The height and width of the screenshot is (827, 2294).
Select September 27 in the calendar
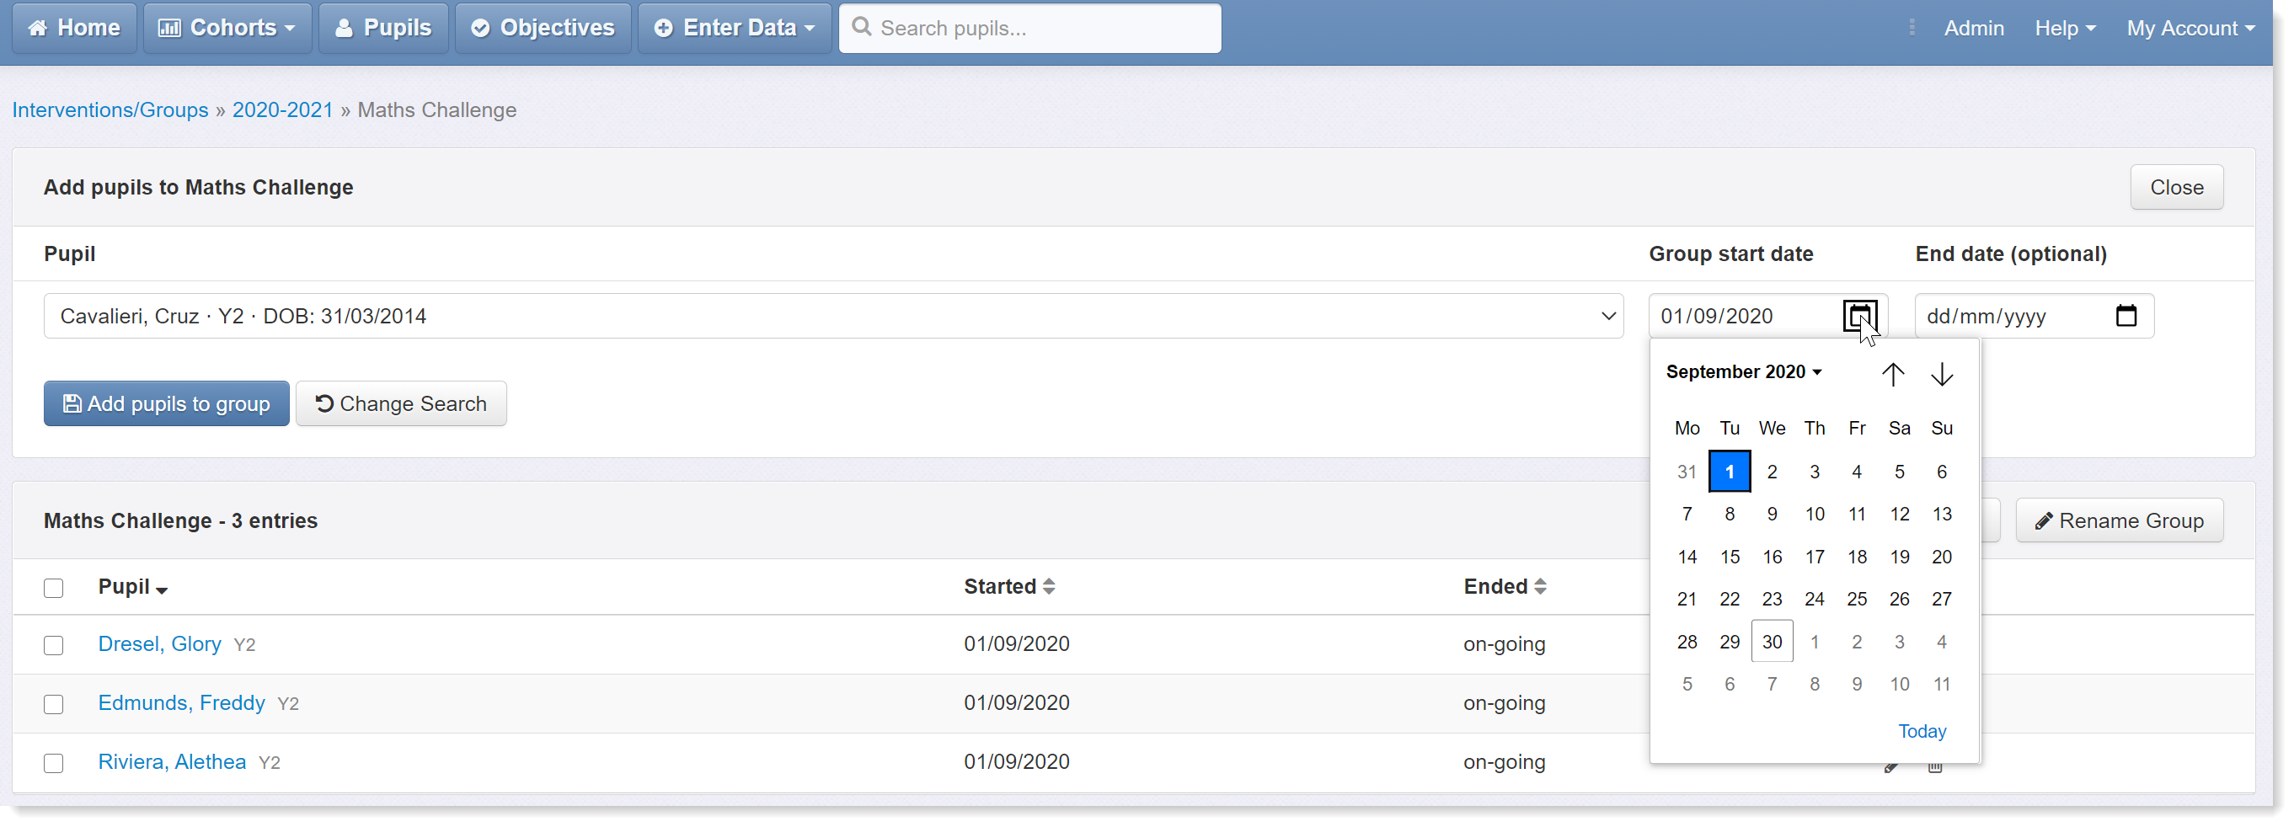[1941, 598]
